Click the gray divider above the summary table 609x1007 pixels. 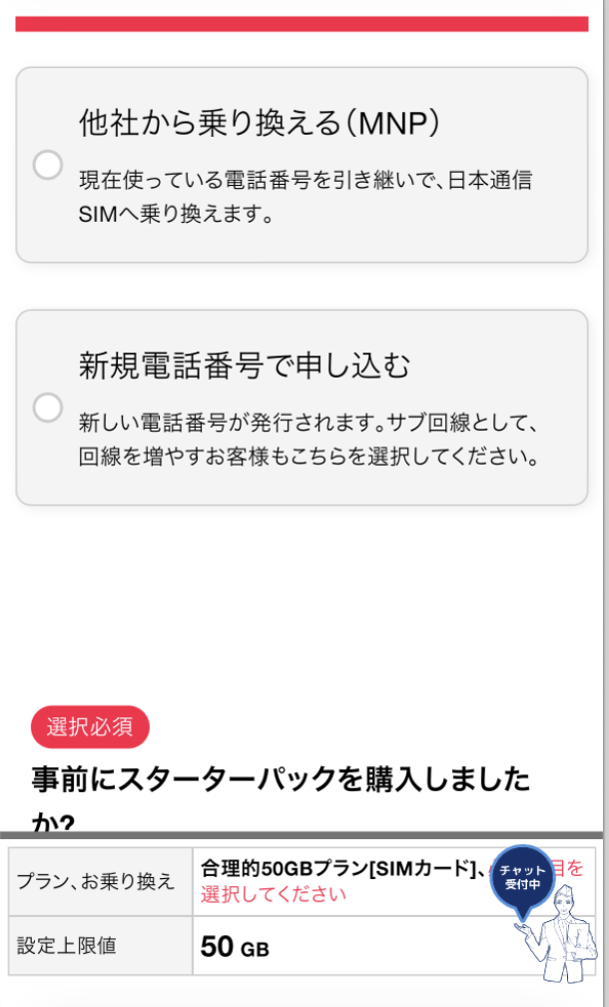[302, 835]
